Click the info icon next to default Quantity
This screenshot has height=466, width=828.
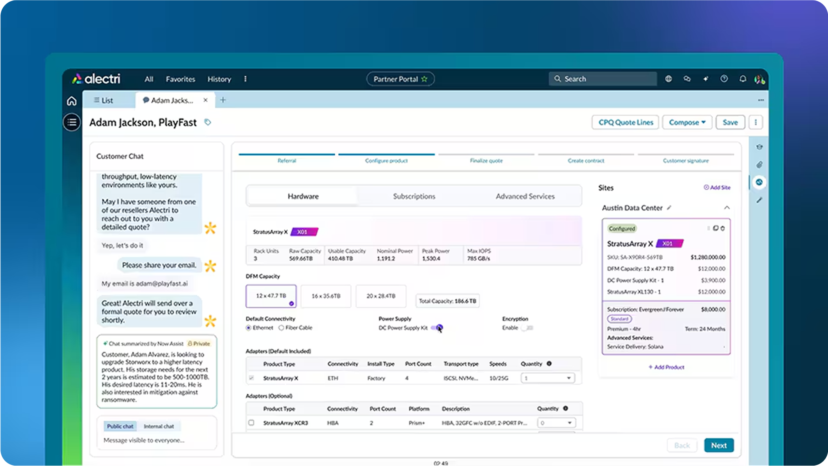point(549,364)
